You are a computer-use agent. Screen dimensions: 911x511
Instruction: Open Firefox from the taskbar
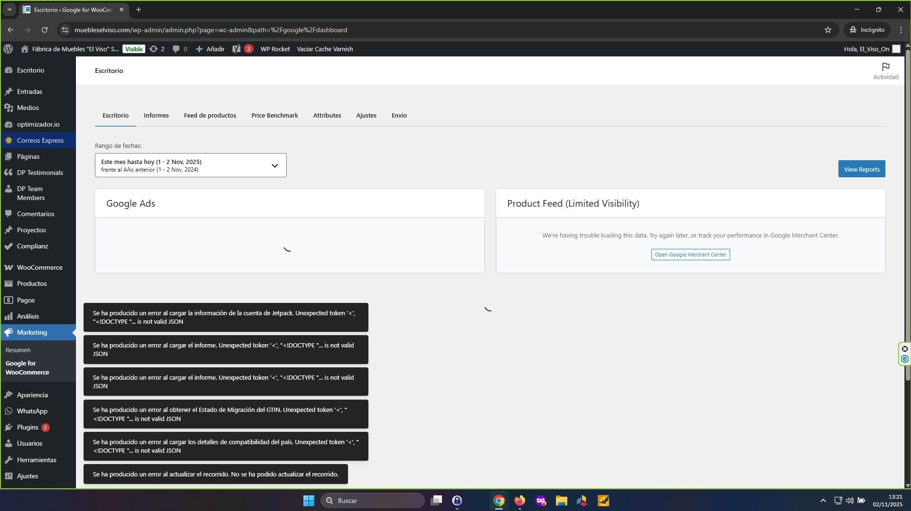tap(520, 501)
